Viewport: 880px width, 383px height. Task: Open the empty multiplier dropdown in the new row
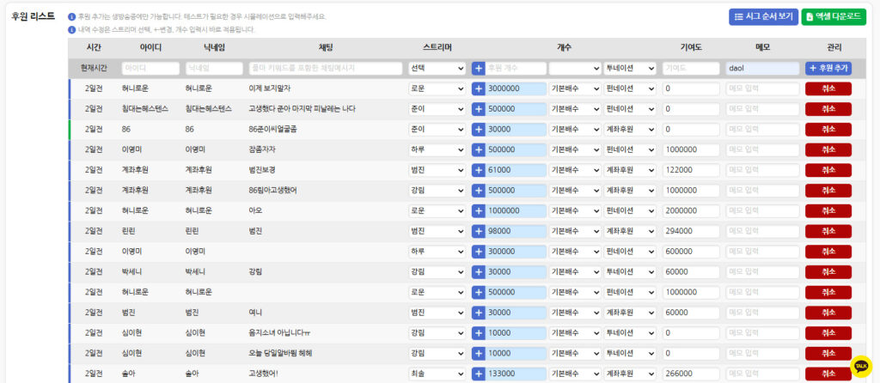pos(575,69)
